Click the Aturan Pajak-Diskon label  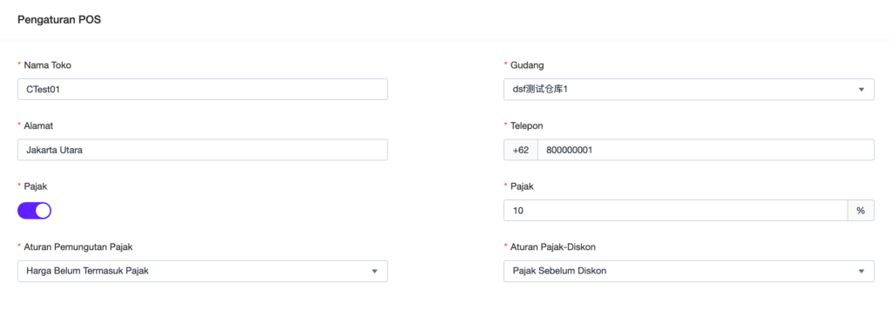point(553,246)
